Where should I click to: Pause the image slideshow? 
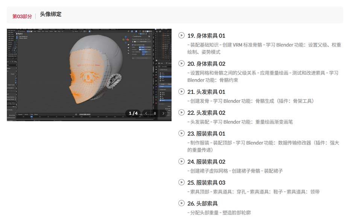pyautogui.click(x=155, y=113)
